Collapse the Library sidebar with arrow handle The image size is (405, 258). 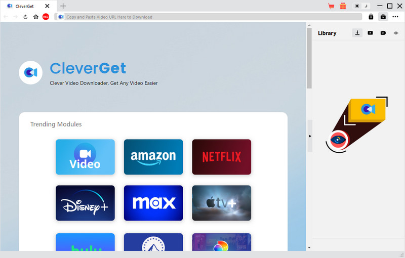click(310, 136)
